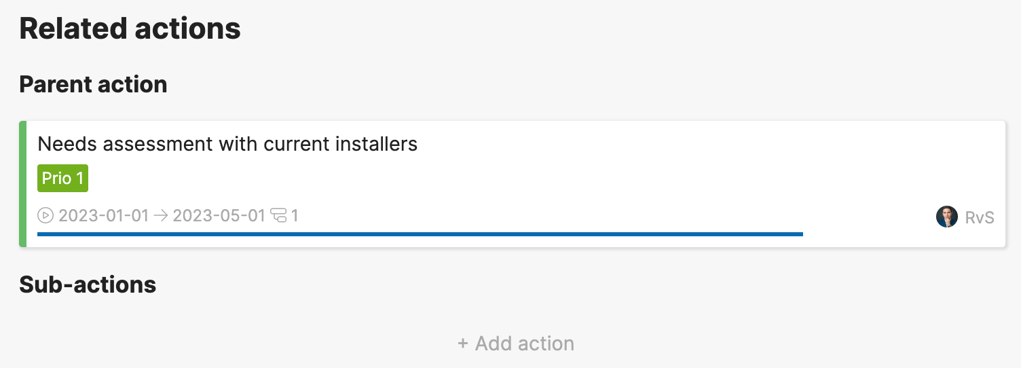Click the sub-action count number 1

click(295, 216)
